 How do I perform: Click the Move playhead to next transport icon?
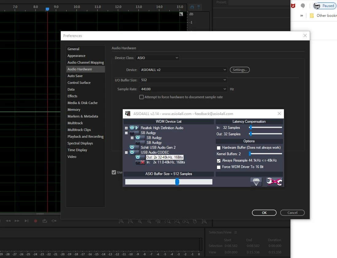tap(26, 221)
